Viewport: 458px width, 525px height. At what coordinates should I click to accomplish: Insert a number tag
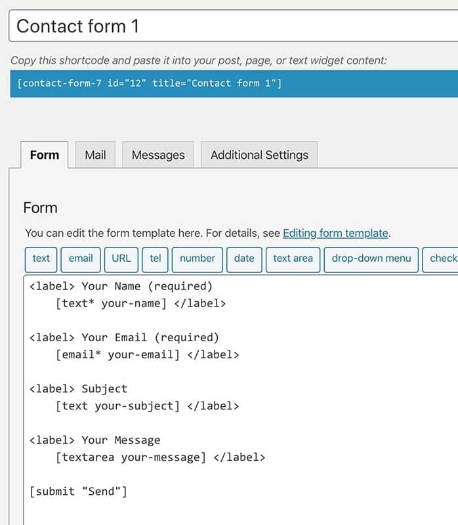[198, 260]
